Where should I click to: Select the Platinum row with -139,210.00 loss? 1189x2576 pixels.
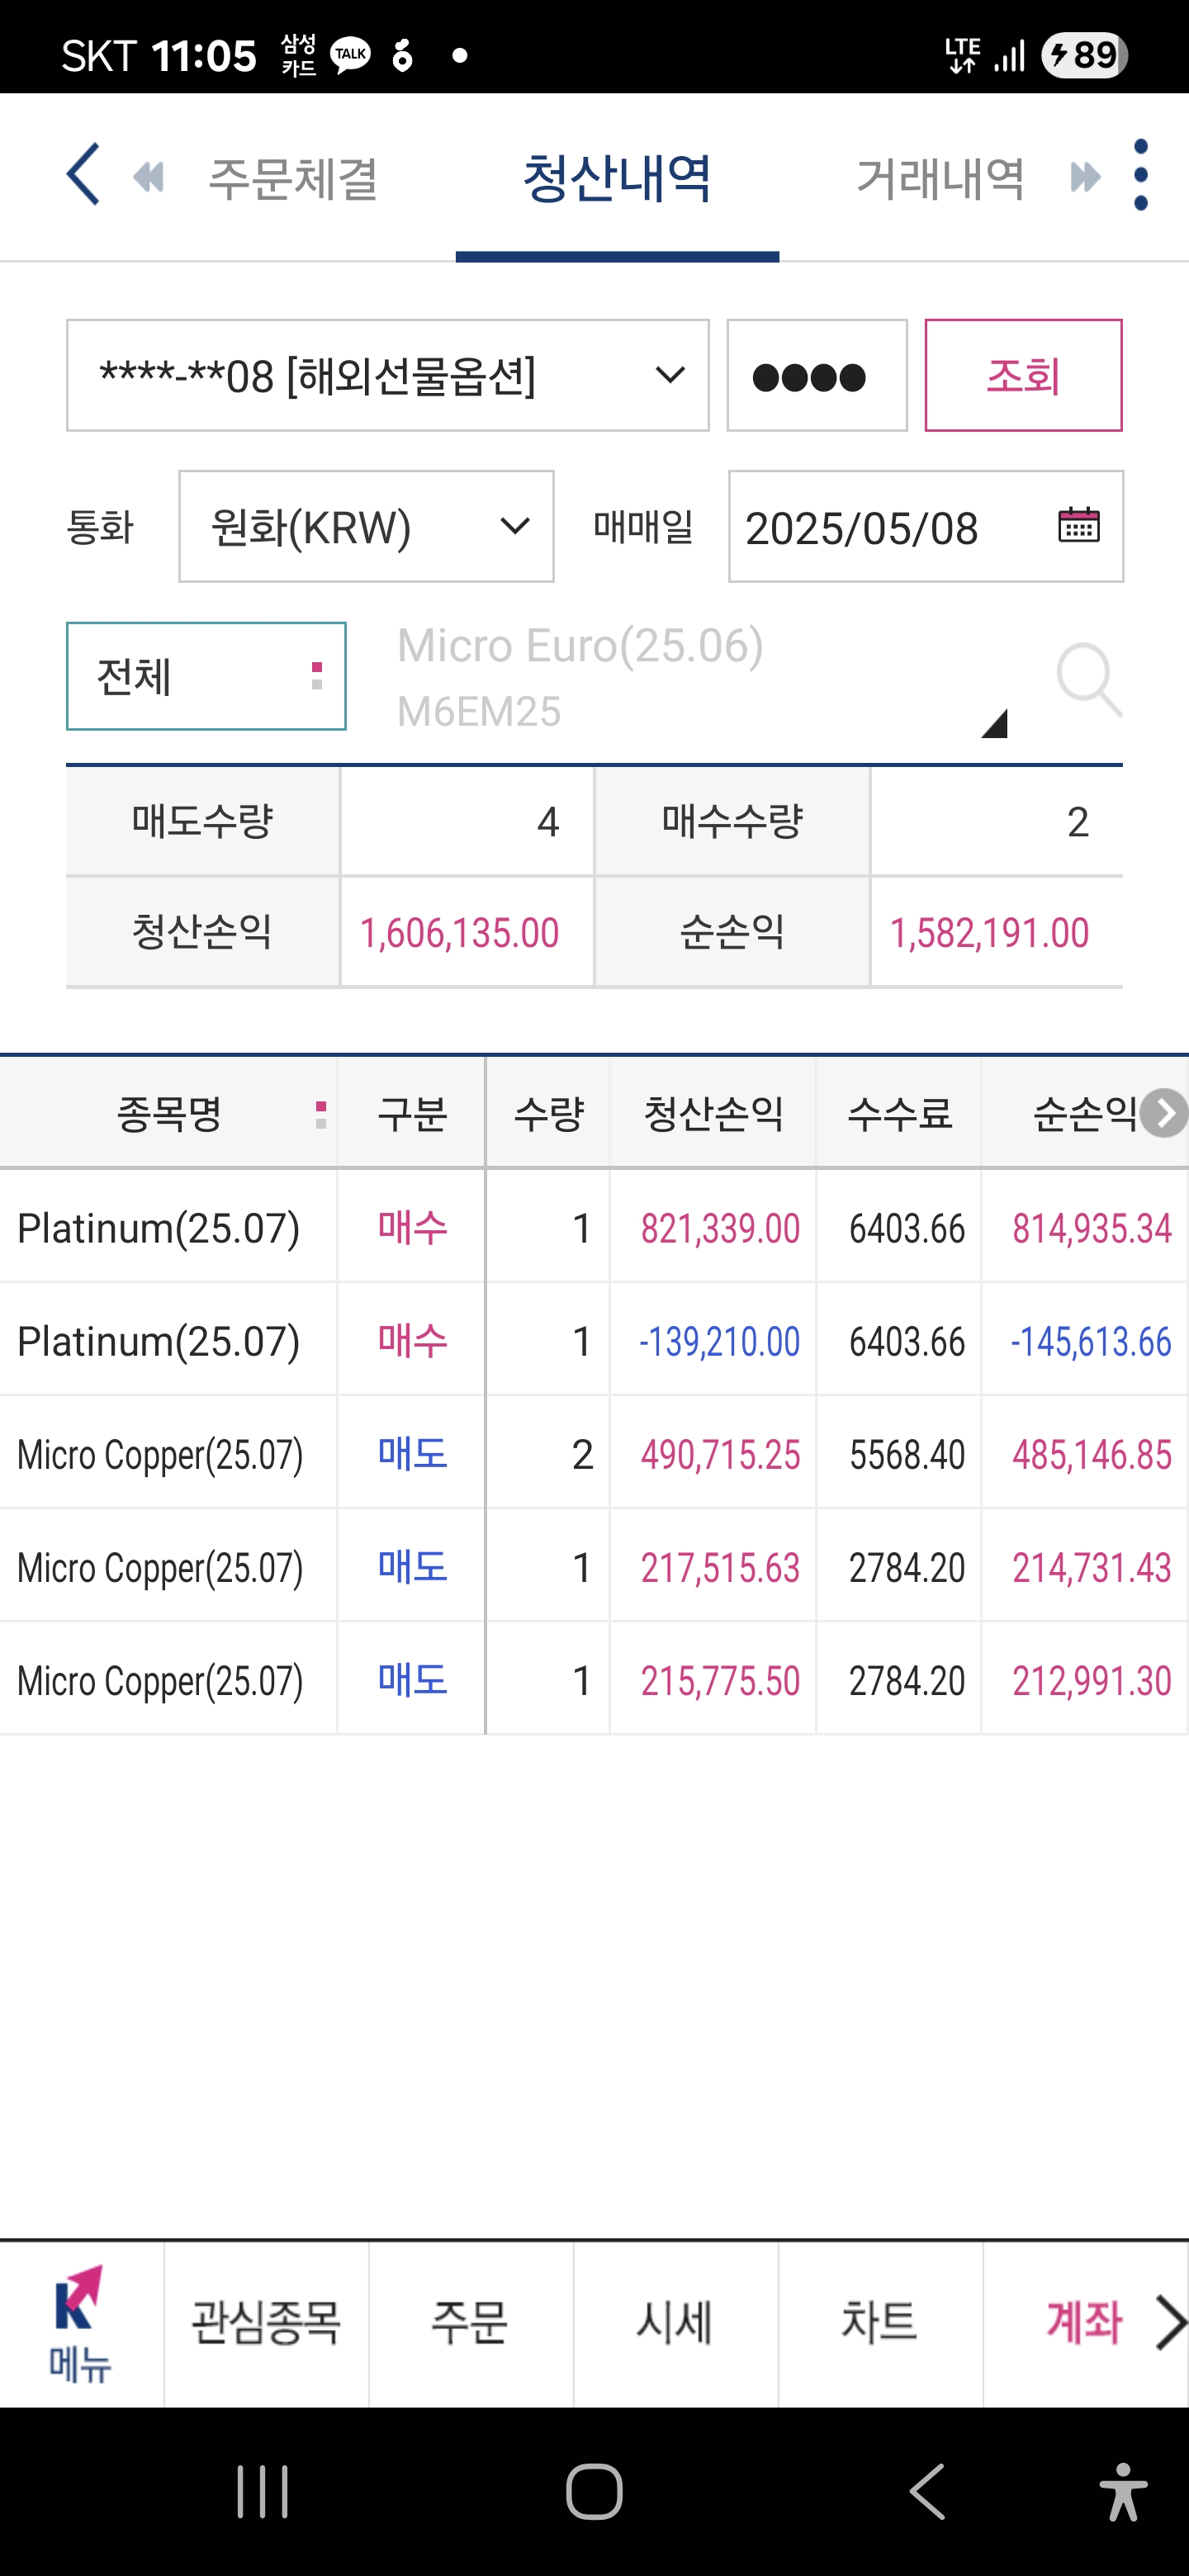[x=594, y=1340]
